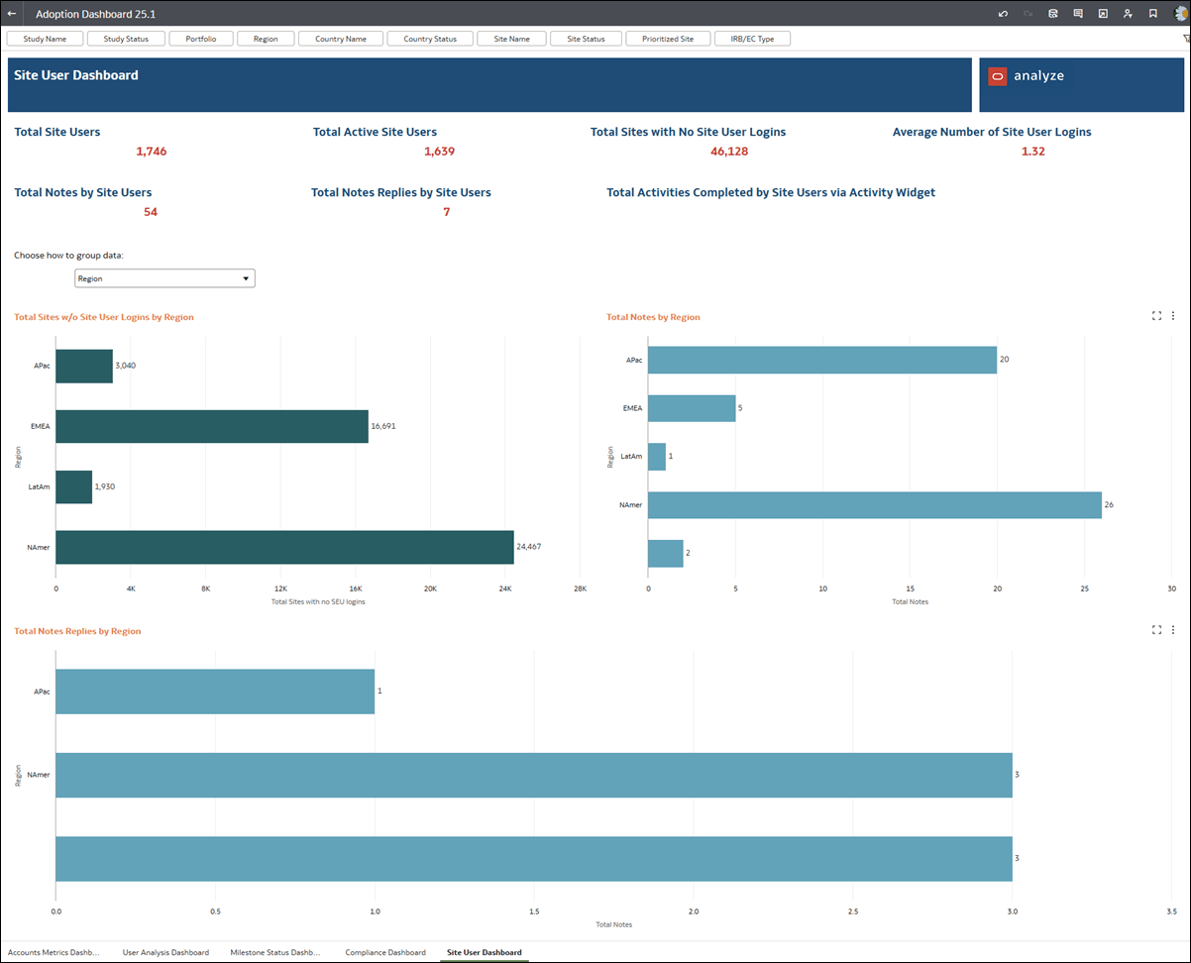Click the user avatar in the top-right corner

(1182, 13)
